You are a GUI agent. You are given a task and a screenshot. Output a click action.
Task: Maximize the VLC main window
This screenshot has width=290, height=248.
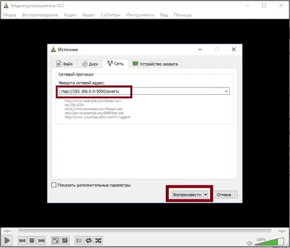tap(264, 5)
